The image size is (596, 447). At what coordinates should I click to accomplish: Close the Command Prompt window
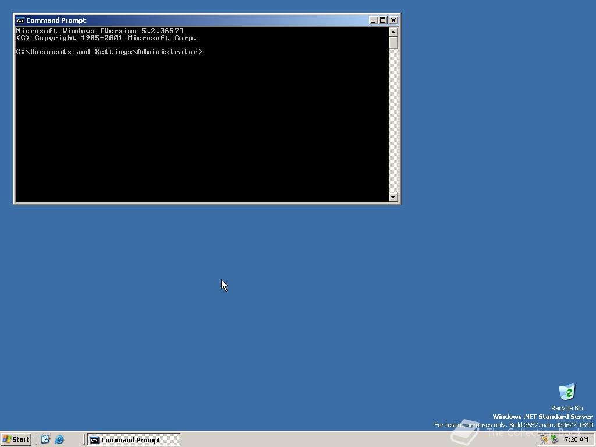(x=393, y=20)
